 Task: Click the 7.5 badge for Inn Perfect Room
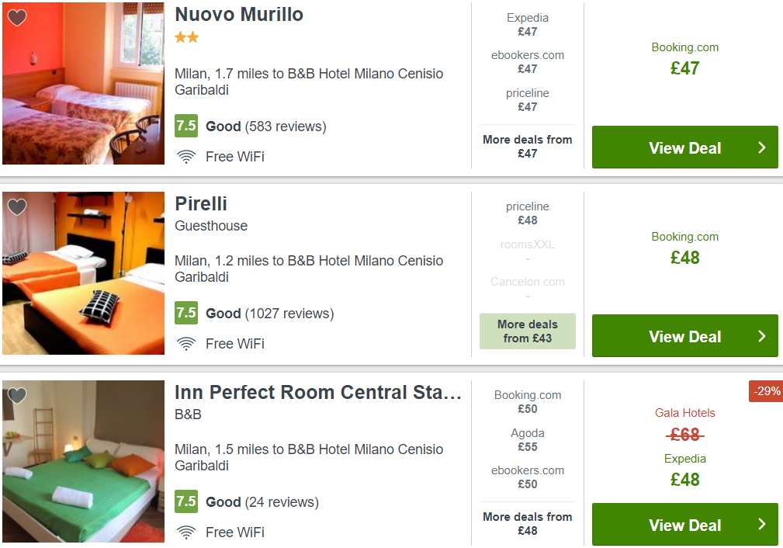186,501
